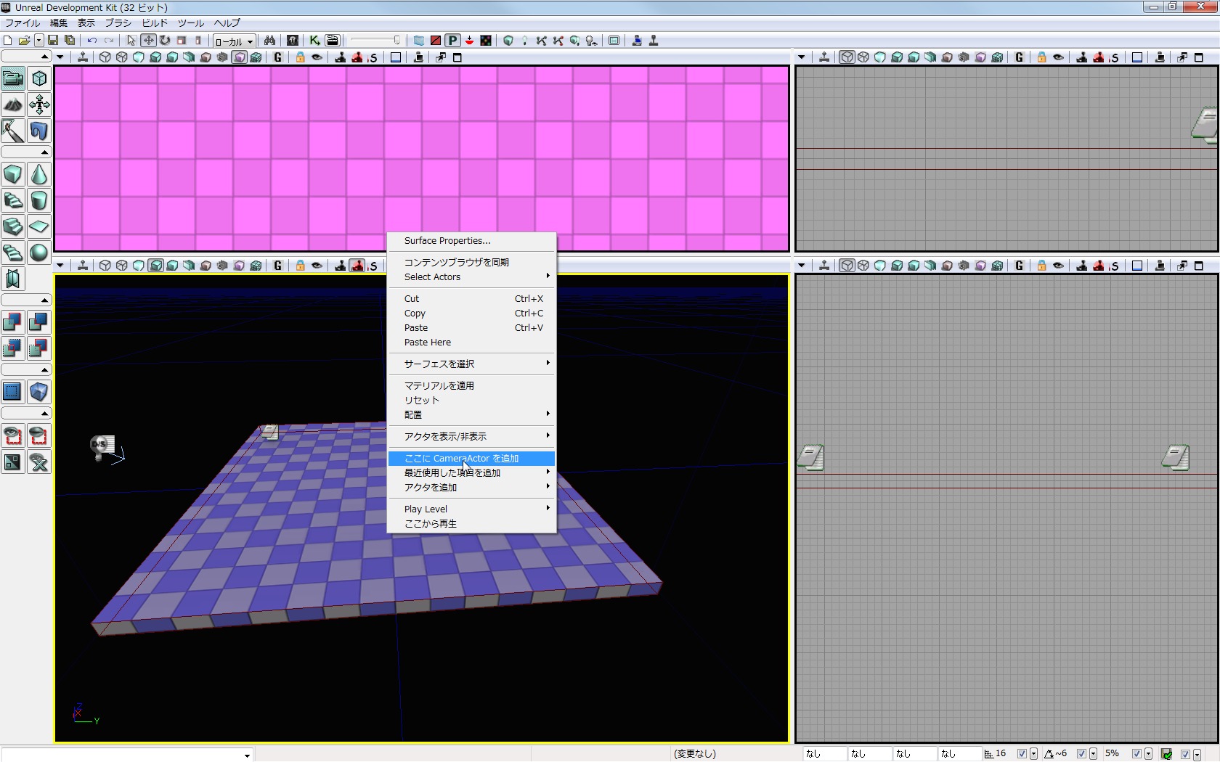Open Surface Properties from context menu
Viewport: 1220px width, 762px height.
point(447,241)
